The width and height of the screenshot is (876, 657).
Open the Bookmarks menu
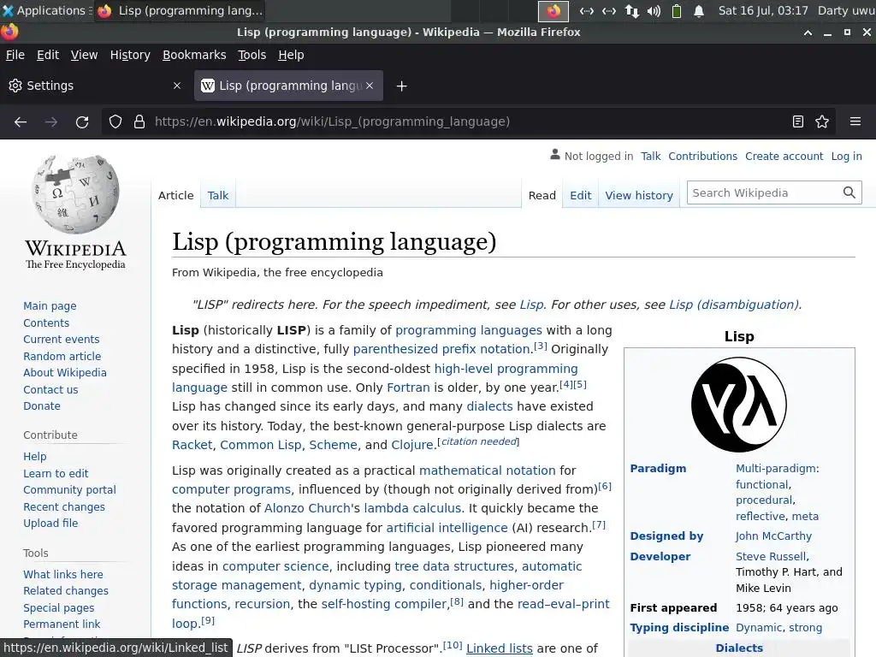(194, 55)
